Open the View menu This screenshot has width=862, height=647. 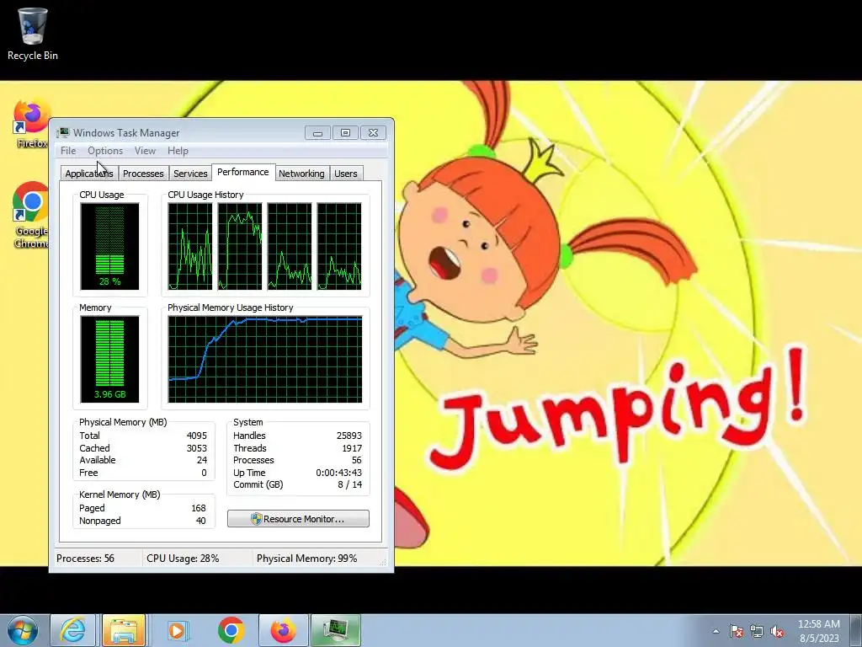point(145,151)
